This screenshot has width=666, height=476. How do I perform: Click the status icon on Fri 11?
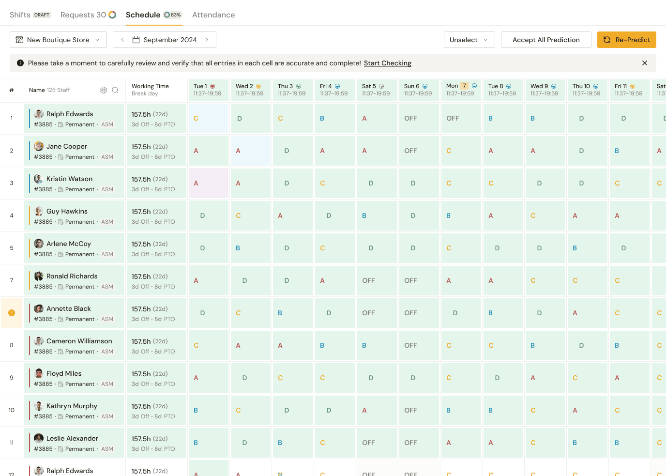pos(632,86)
